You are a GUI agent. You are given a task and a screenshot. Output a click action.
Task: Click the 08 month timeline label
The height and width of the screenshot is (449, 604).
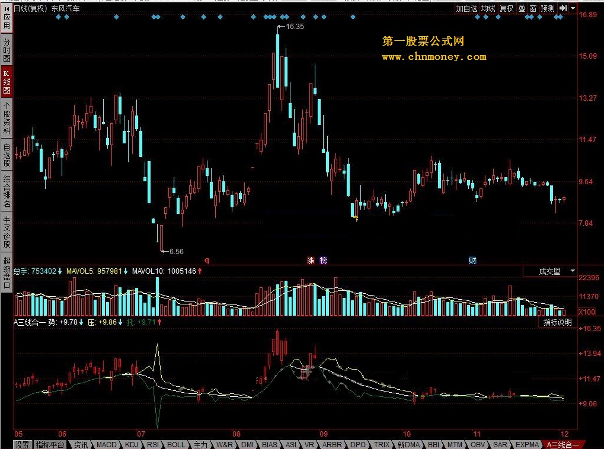pos(236,434)
